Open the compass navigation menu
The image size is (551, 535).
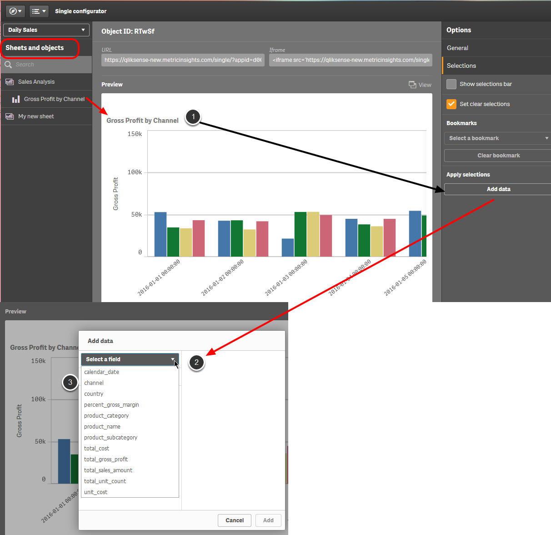(15, 11)
